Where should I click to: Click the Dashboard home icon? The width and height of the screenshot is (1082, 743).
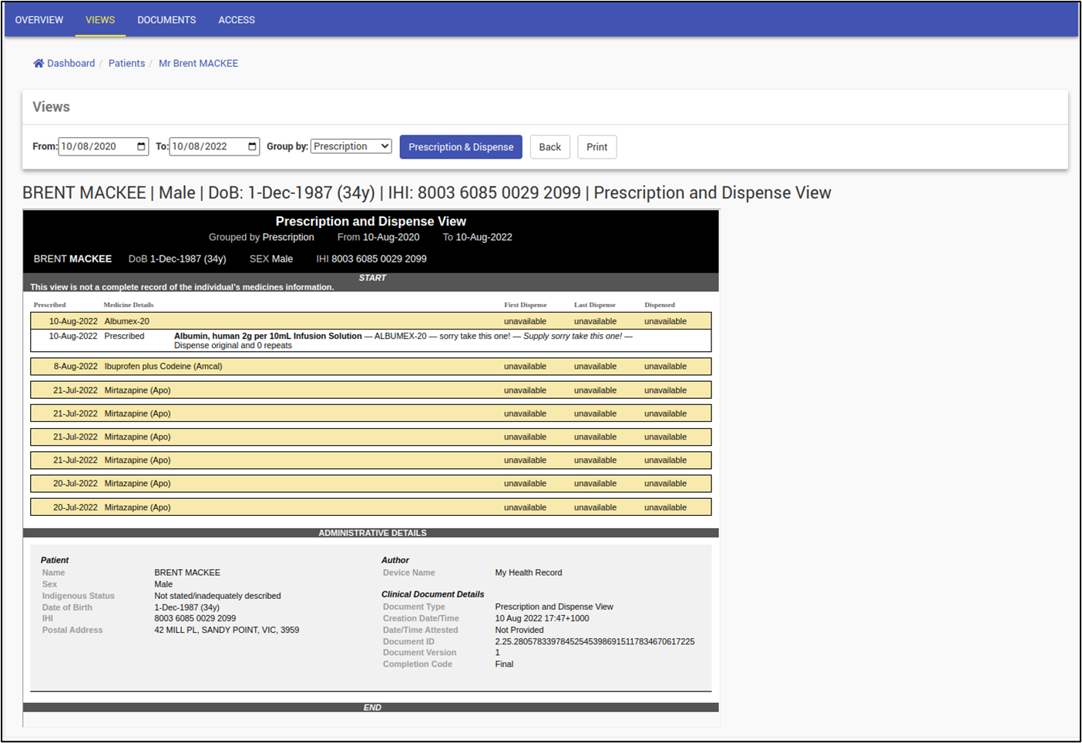coord(39,63)
